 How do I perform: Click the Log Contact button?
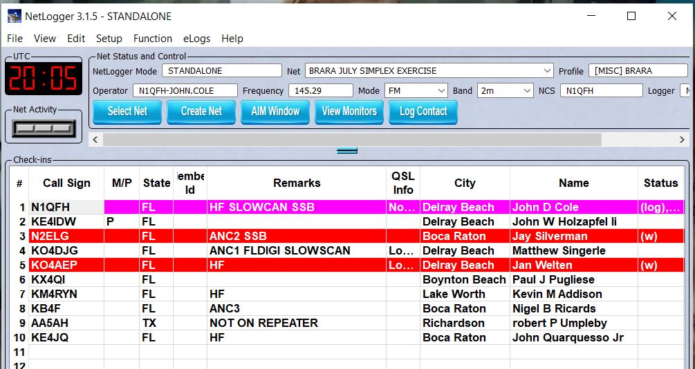(423, 111)
